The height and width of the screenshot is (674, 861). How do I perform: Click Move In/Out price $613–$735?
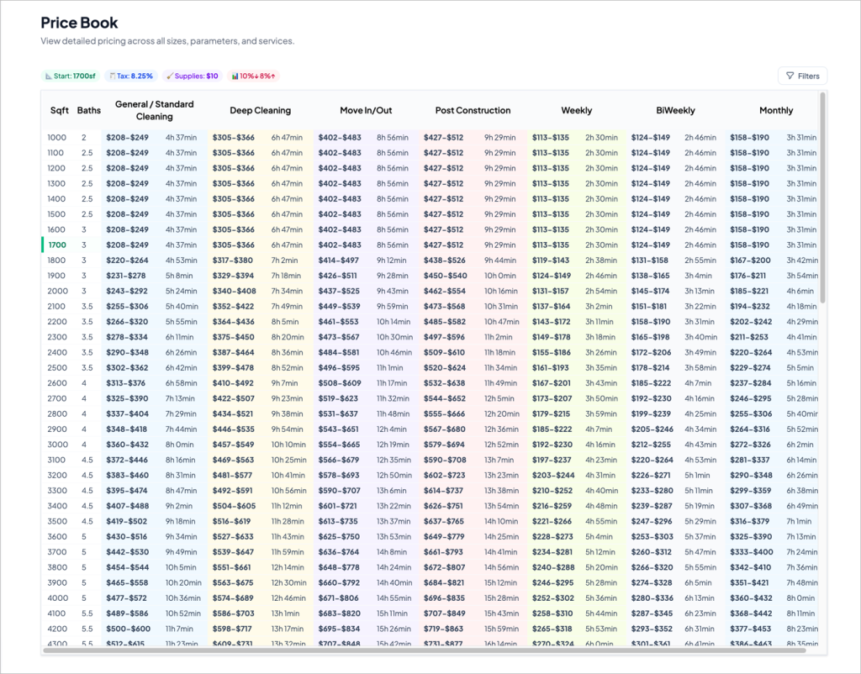[x=338, y=521]
